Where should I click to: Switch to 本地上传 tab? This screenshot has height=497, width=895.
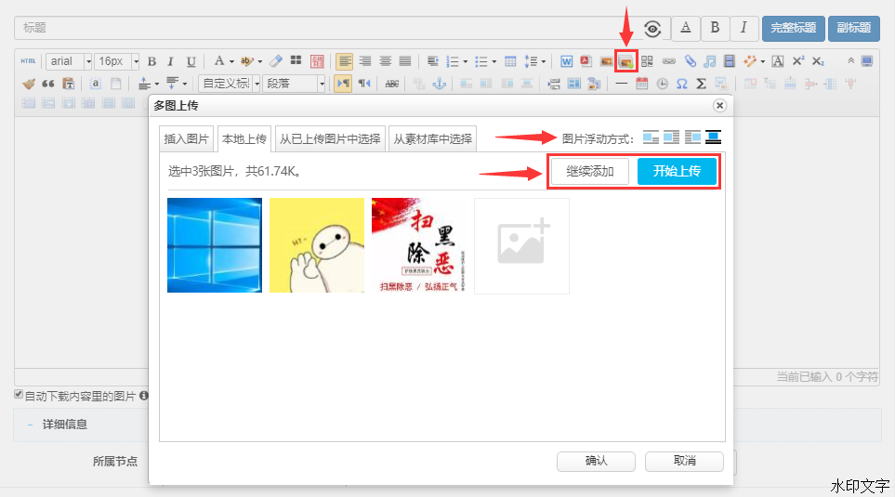tap(244, 138)
